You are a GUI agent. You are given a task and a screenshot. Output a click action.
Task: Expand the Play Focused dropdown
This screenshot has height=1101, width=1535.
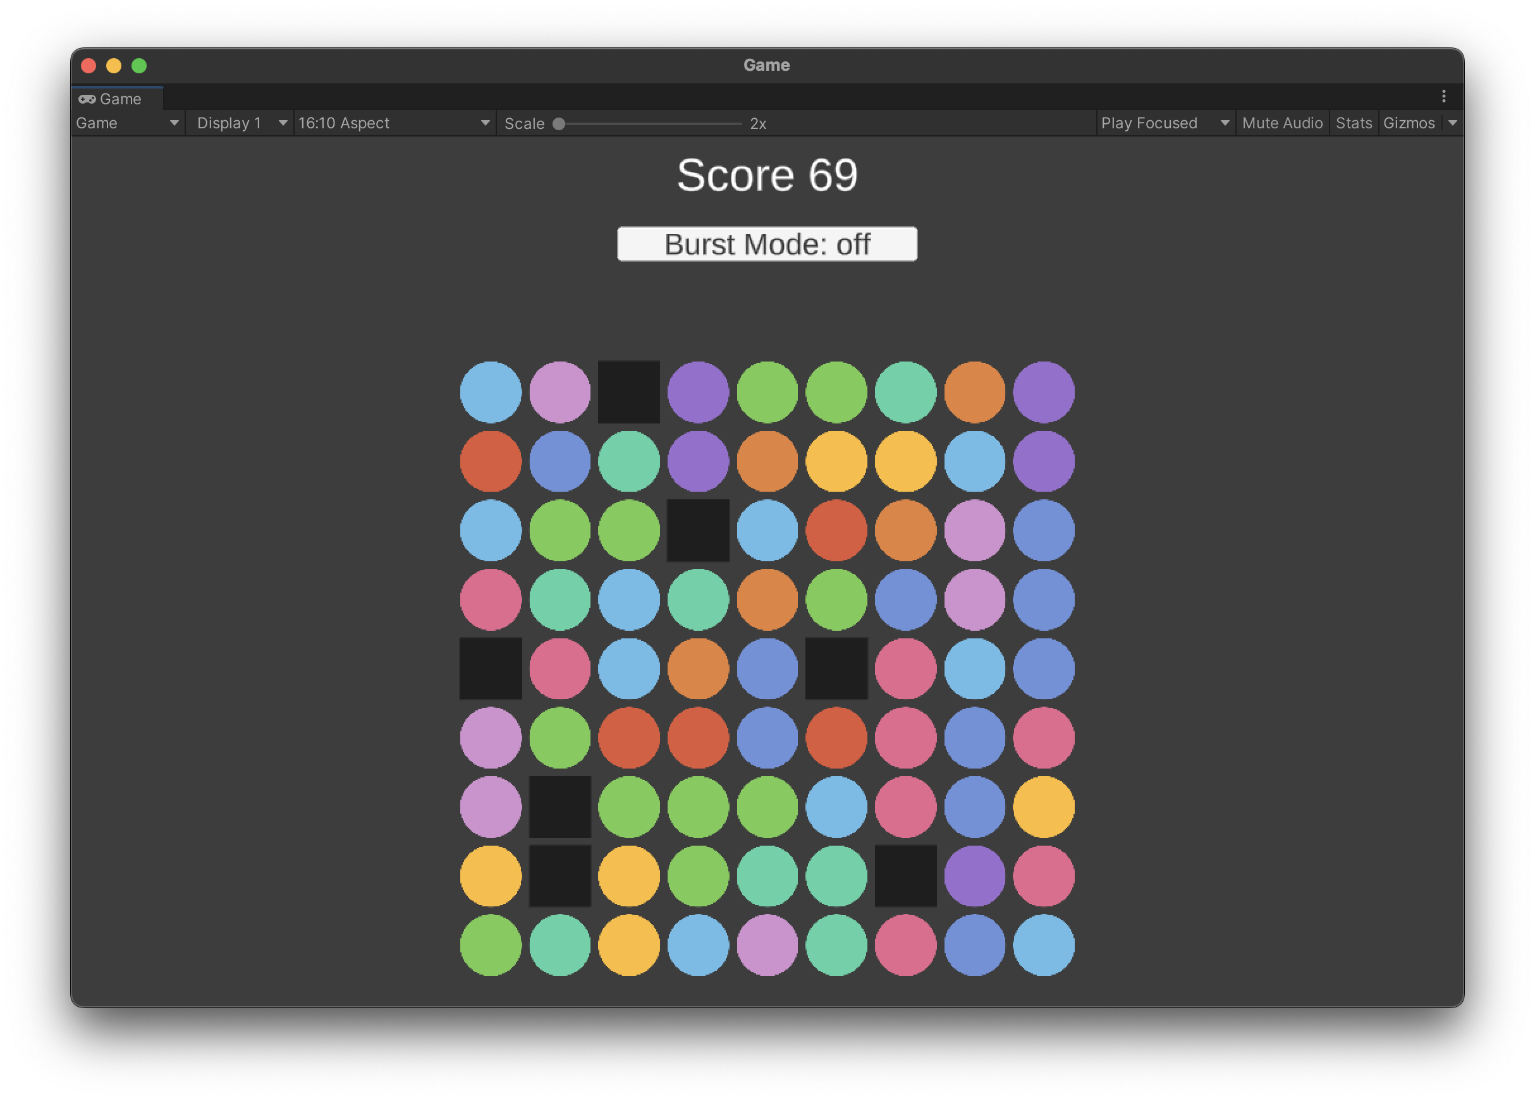1164,123
